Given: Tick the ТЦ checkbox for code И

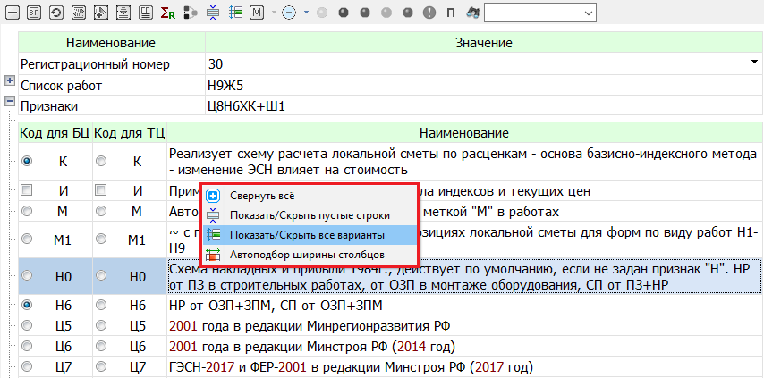Looking at the screenshot, I should [101, 190].
